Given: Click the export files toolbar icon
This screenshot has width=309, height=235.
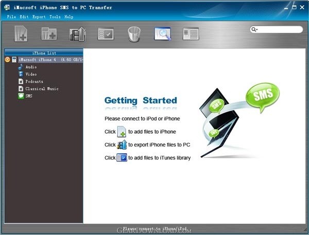Looking at the screenshot, I should (77, 33).
